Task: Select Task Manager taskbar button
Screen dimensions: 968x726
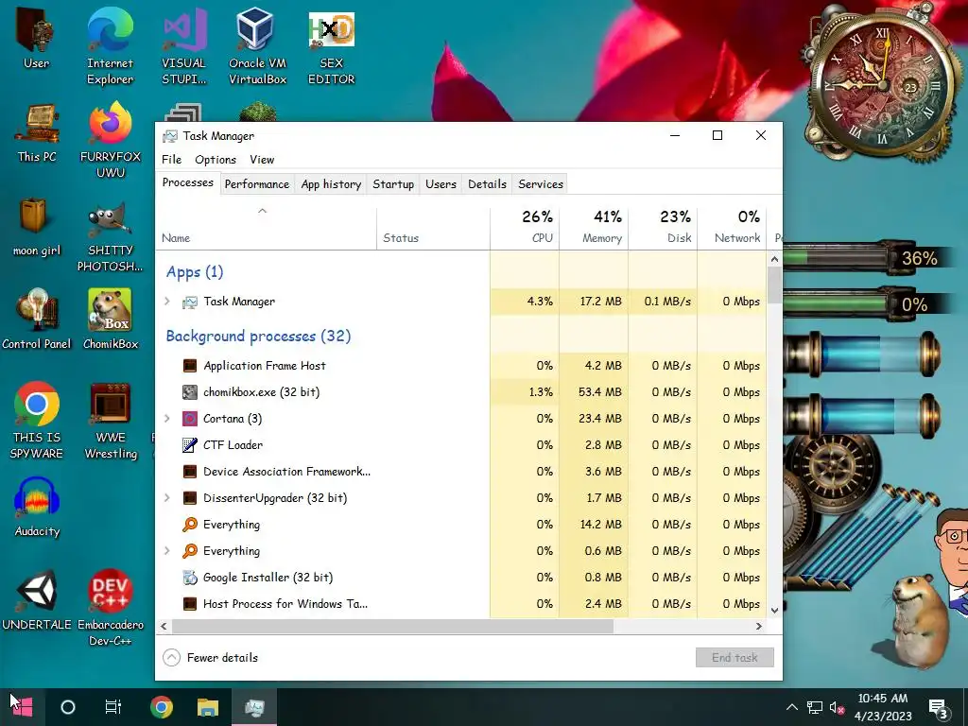Action: point(253,707)
